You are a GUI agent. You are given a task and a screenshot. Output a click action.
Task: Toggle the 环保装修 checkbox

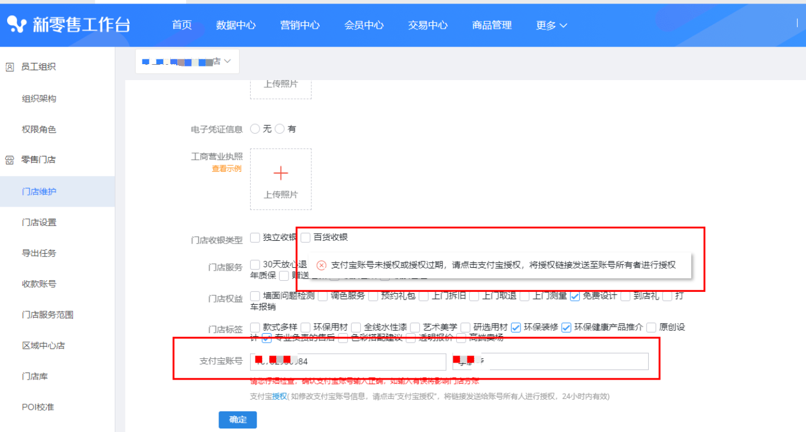pyautogui.click(x=516, y=327)
